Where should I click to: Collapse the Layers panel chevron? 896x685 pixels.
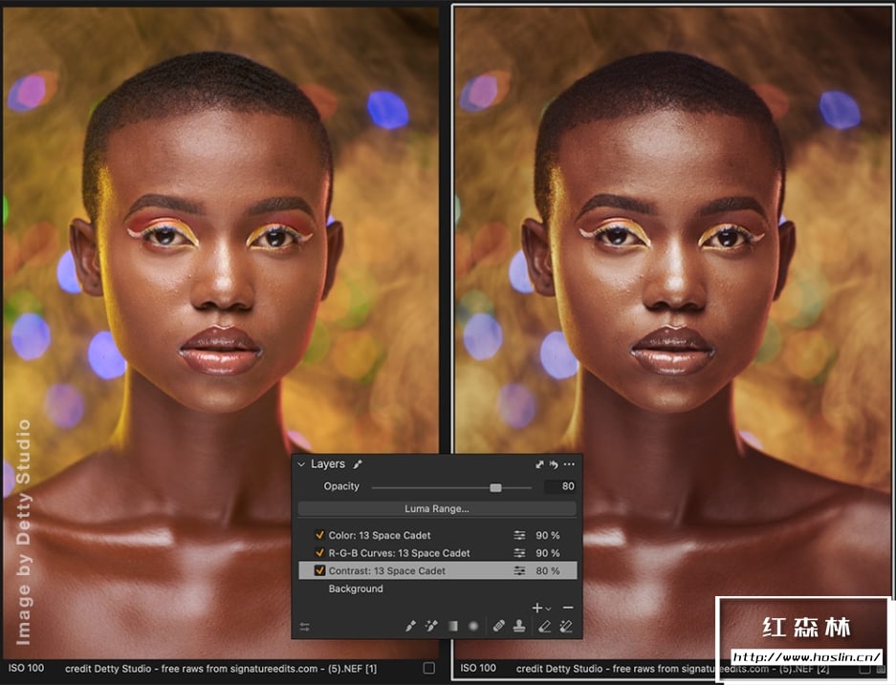(x=301, y=464)
